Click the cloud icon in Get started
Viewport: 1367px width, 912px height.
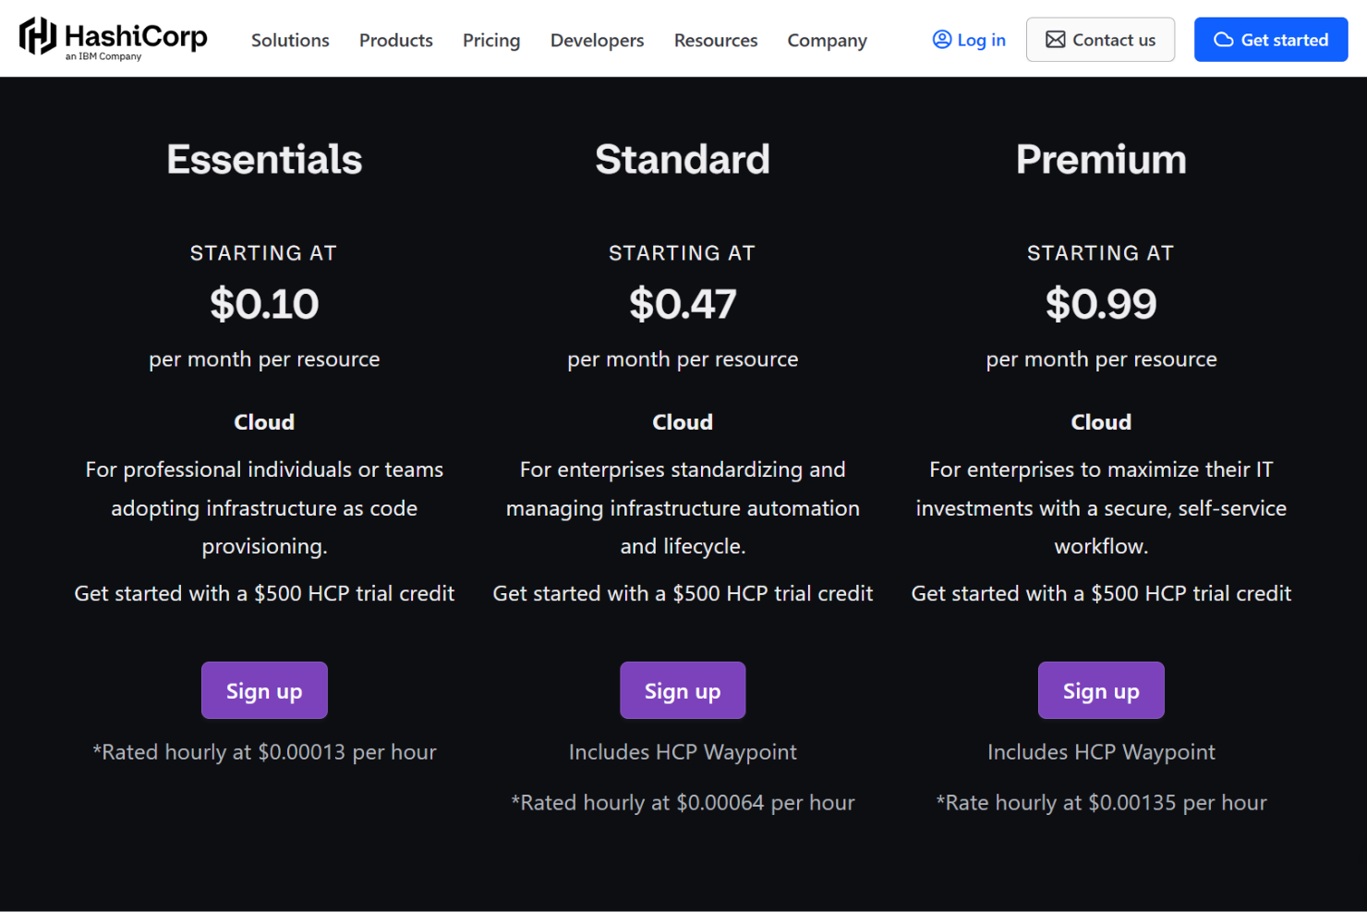pos(1223,40)
